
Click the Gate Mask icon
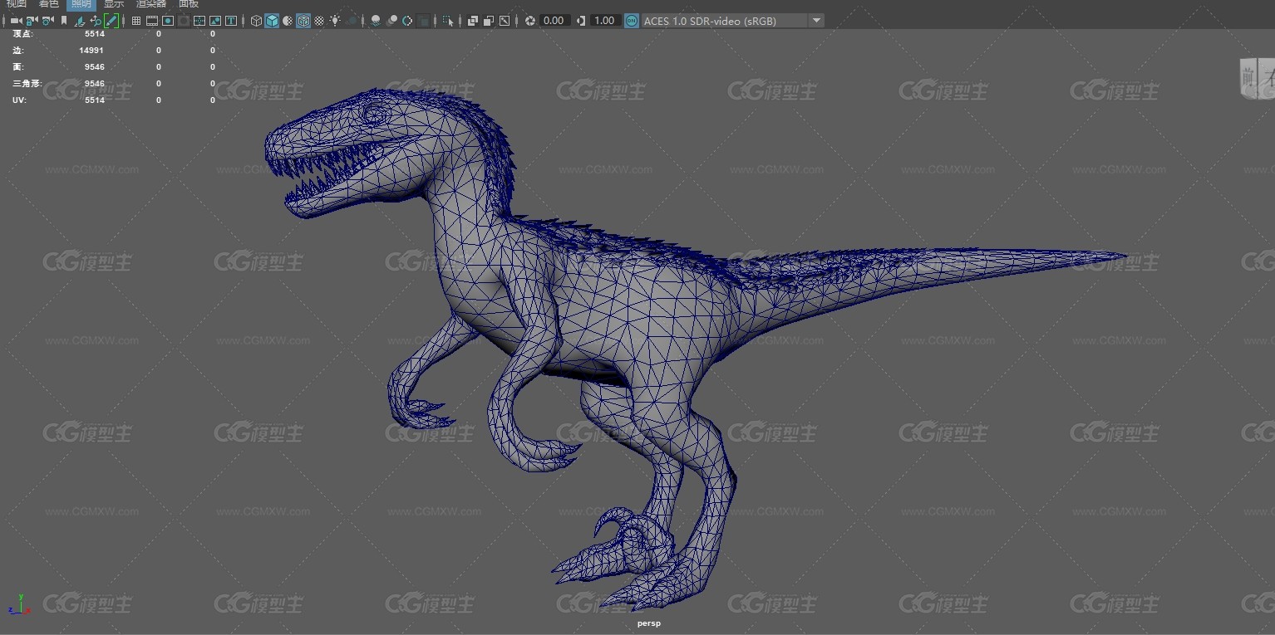coord(184,21)
